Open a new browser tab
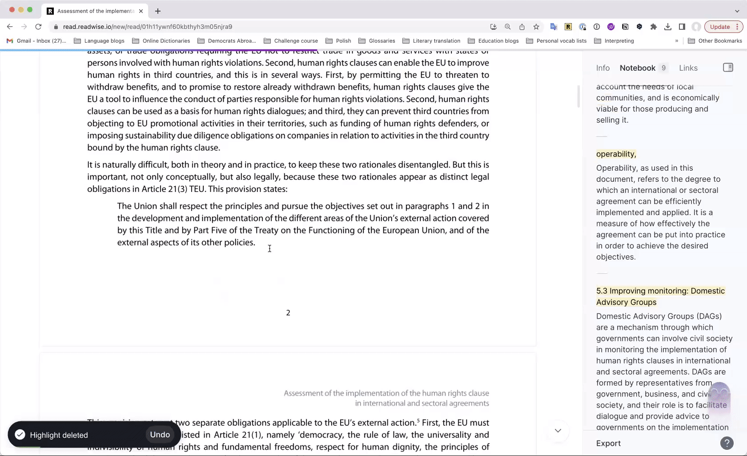 click(x=158, y=11)
